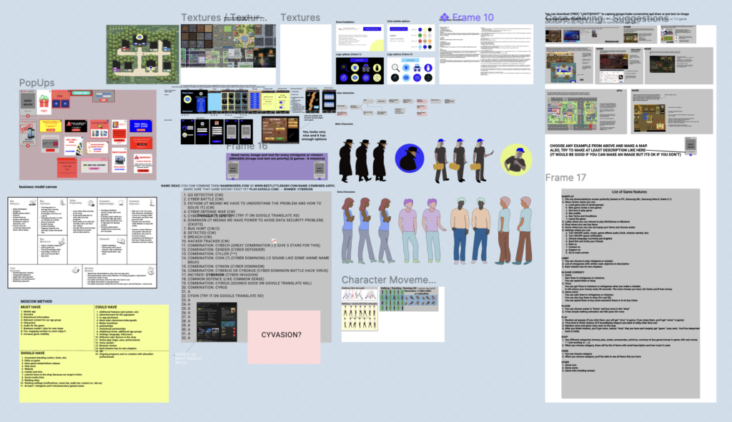Viewport: 732px width, 422px height.
Task: Click the black swatch in Color palette options
Action: pos(430,29)
